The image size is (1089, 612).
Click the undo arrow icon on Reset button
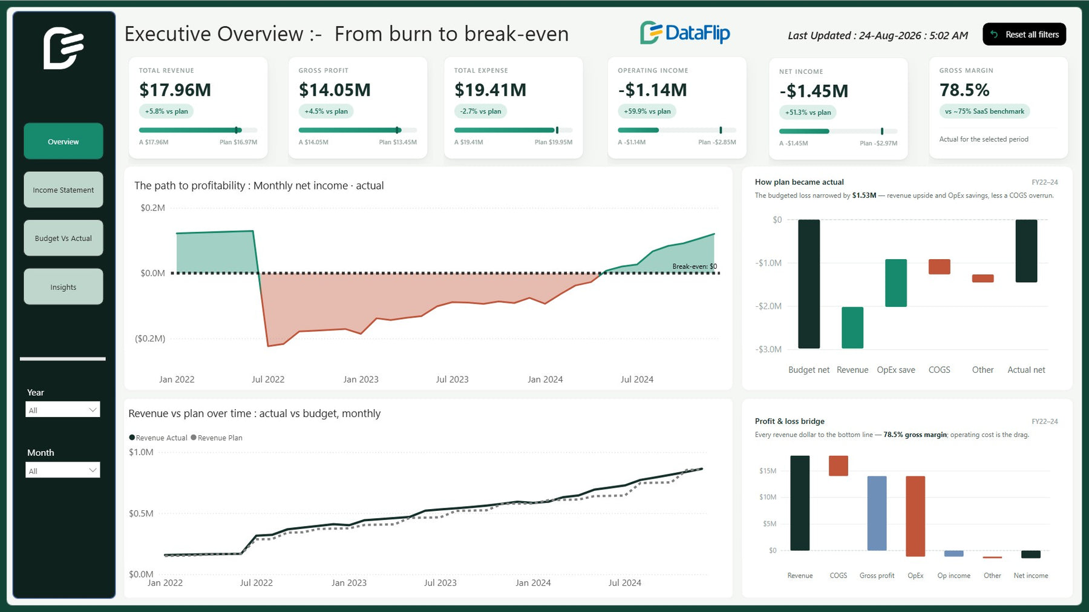click(x=994, y=35)
